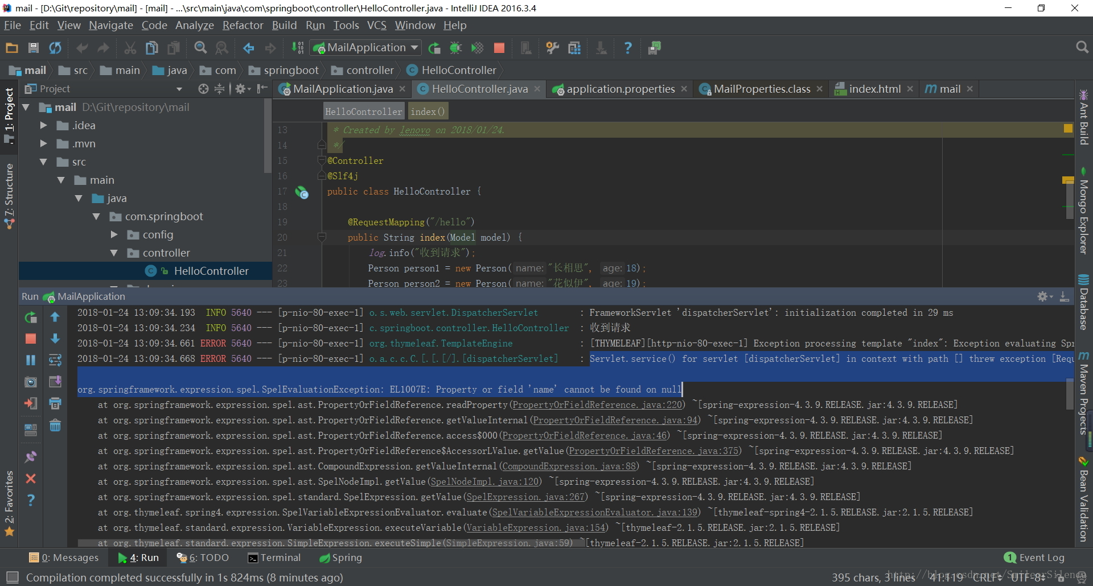
Task: Expand the .mvn folder
Action: tap(43, 143)
